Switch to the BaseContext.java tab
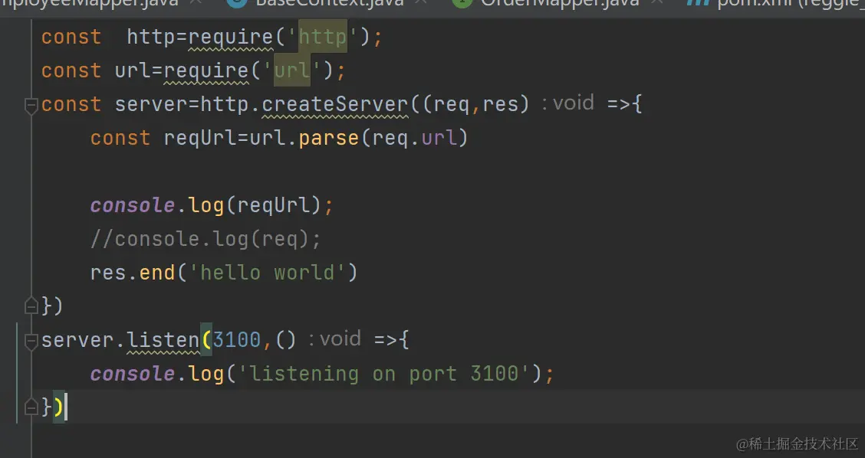 point(329,3)
